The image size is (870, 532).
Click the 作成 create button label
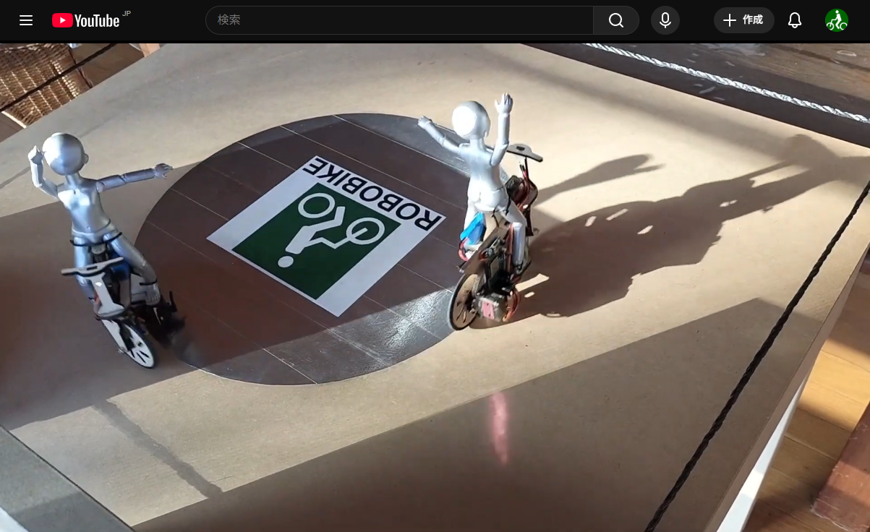(752, 20)
